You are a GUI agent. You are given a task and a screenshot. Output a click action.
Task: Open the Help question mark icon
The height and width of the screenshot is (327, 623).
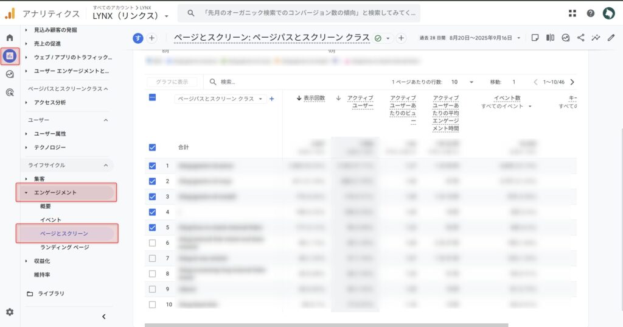click(590, 13)
